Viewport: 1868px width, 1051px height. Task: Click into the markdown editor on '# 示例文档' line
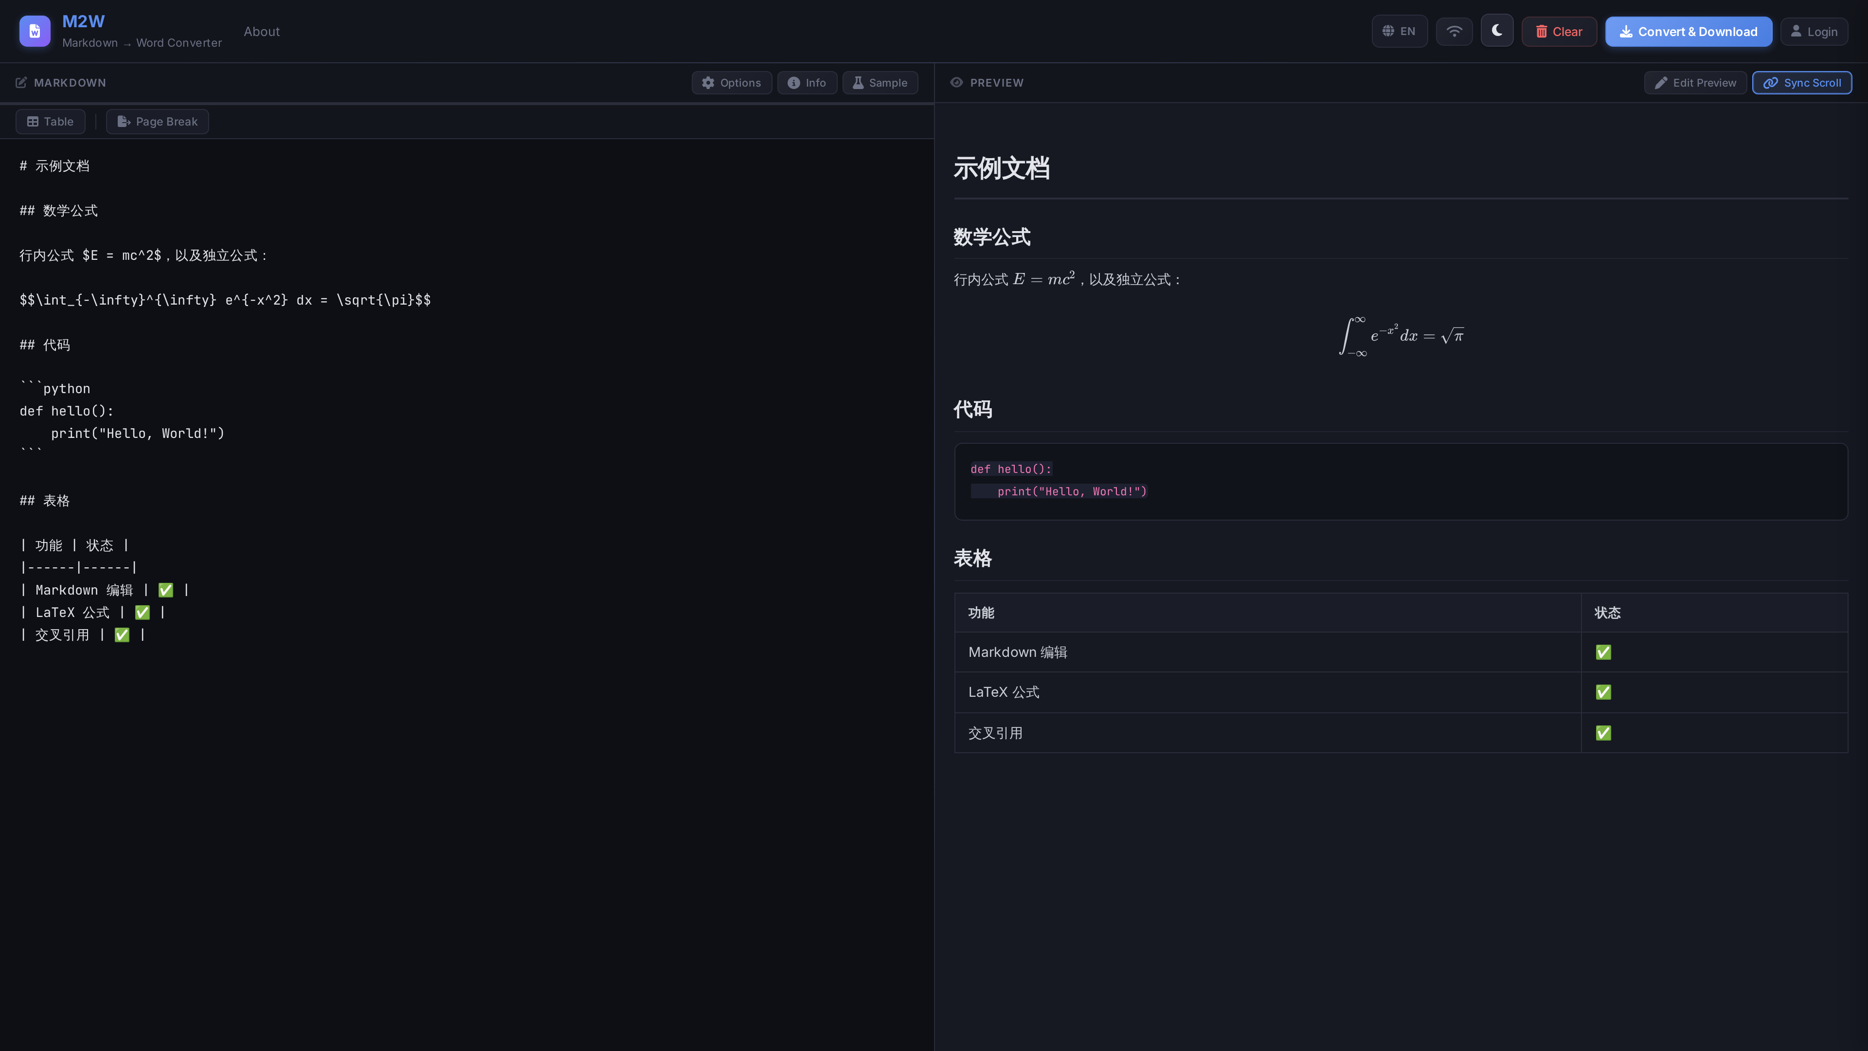pos(54,166)
